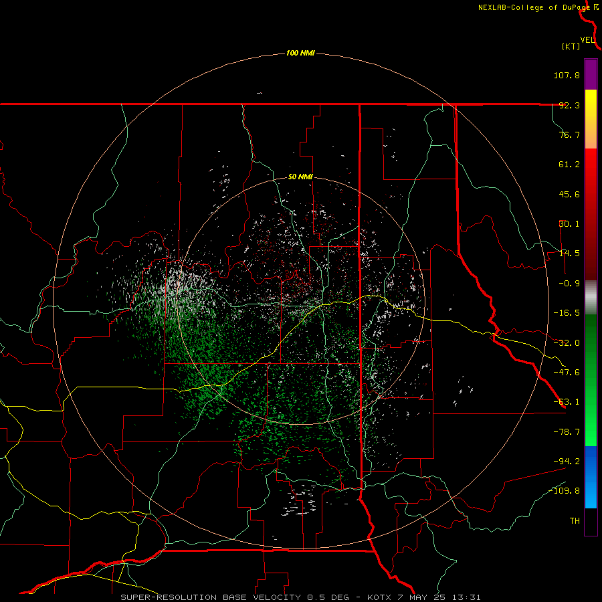Click the blue segment of the velocity color bar

pyautogui.click(x=591, y=477)
